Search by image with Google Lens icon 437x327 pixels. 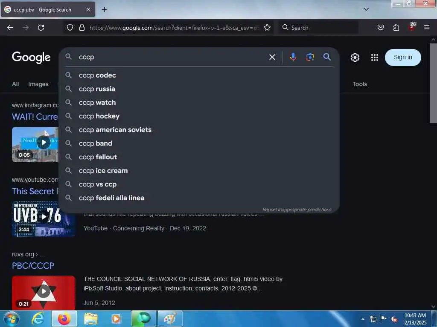point(310,57)
